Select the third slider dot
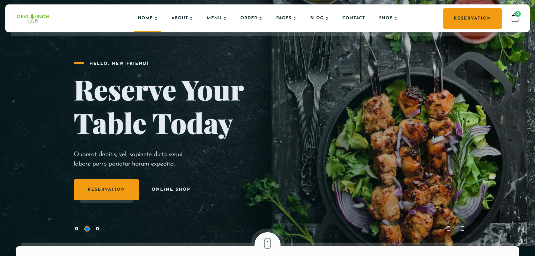 click(x=98, y=229)
